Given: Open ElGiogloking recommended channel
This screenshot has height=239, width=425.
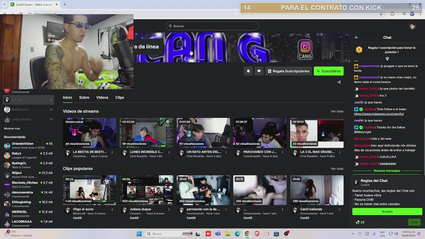Looking at the screenshot, I should coord(28,204).
